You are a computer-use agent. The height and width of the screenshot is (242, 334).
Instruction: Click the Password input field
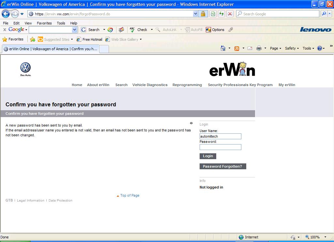point(220,147)
